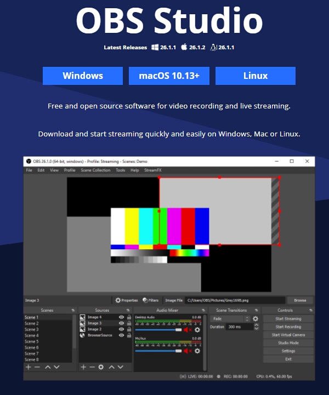This screenshot has width=329, height=395.
Task: Open the Profile menu
Action: (70, 170)
